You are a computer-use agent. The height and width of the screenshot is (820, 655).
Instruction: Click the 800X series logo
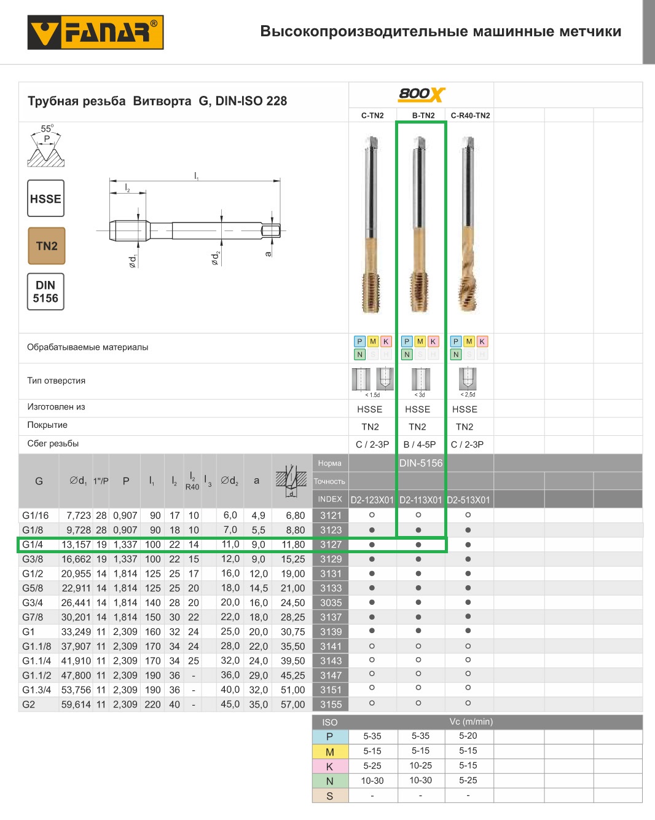[422, 94]
